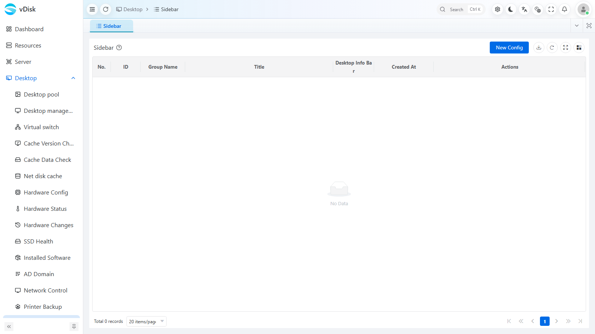The width and height of the screenshot is (595, 334).
Task: Click the help icon beside the Sidebar title
Action: tap(119, 48)
